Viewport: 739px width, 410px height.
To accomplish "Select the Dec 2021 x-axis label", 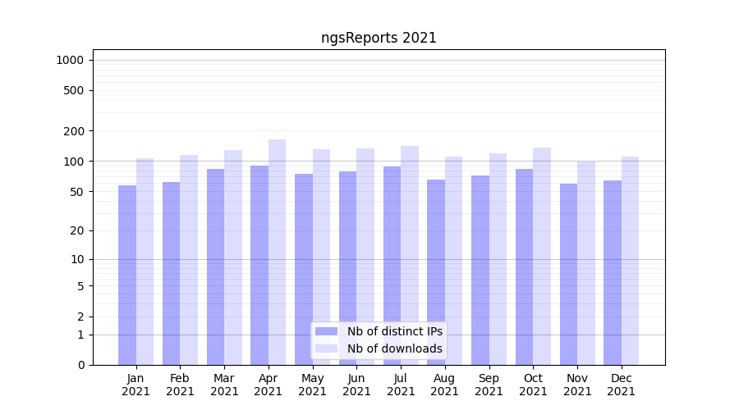I will [x=621, y=385].
